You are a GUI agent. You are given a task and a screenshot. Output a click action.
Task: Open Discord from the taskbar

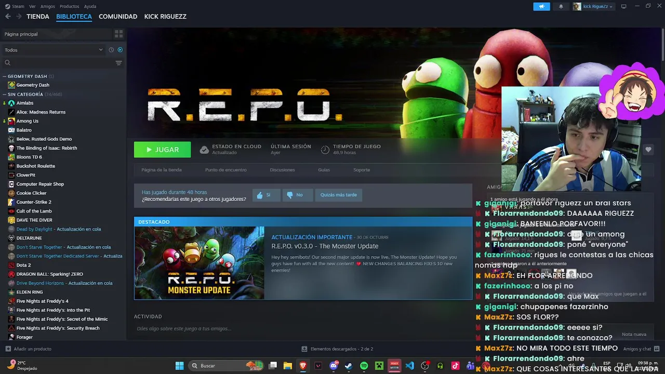coord(334,366)
